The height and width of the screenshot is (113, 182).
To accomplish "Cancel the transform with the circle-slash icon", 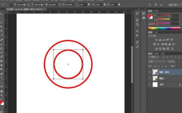I will click(x=156, y=5).
